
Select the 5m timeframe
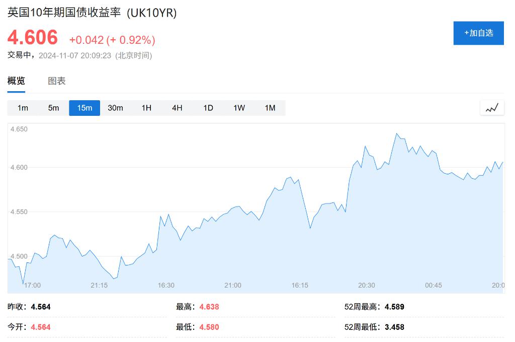coord(53,108)
